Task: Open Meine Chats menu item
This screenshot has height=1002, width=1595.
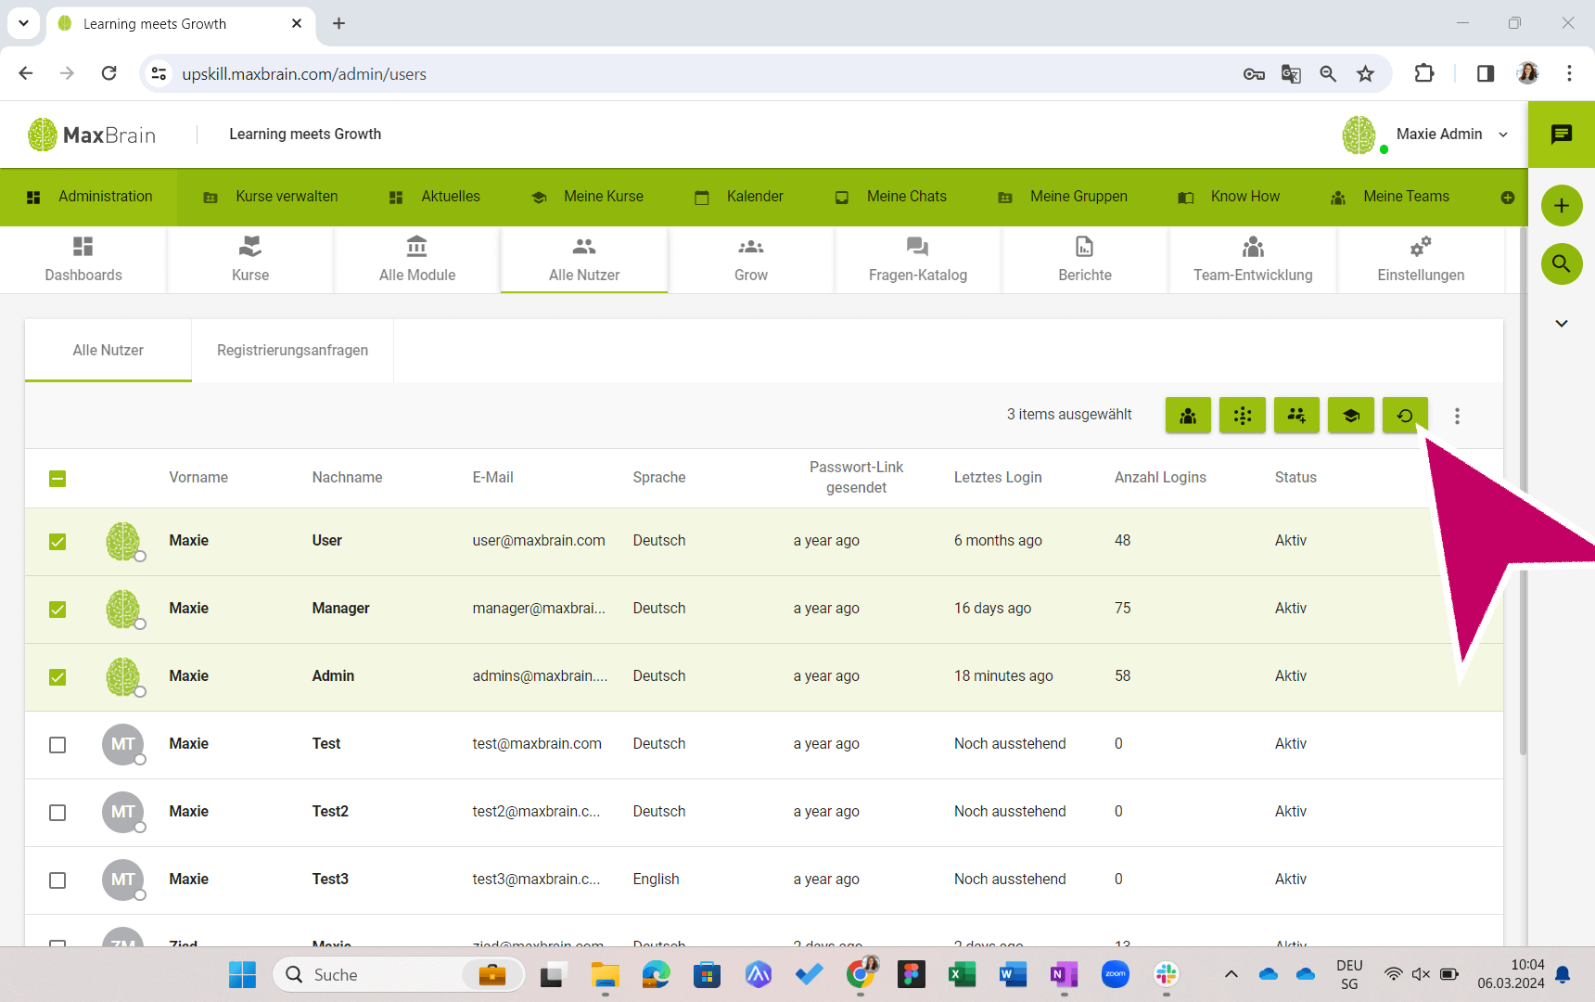Action: 890,197
